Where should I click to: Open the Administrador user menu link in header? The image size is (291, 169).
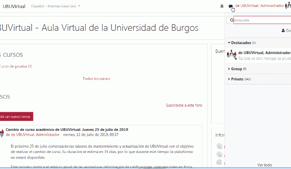coord(259,6)
